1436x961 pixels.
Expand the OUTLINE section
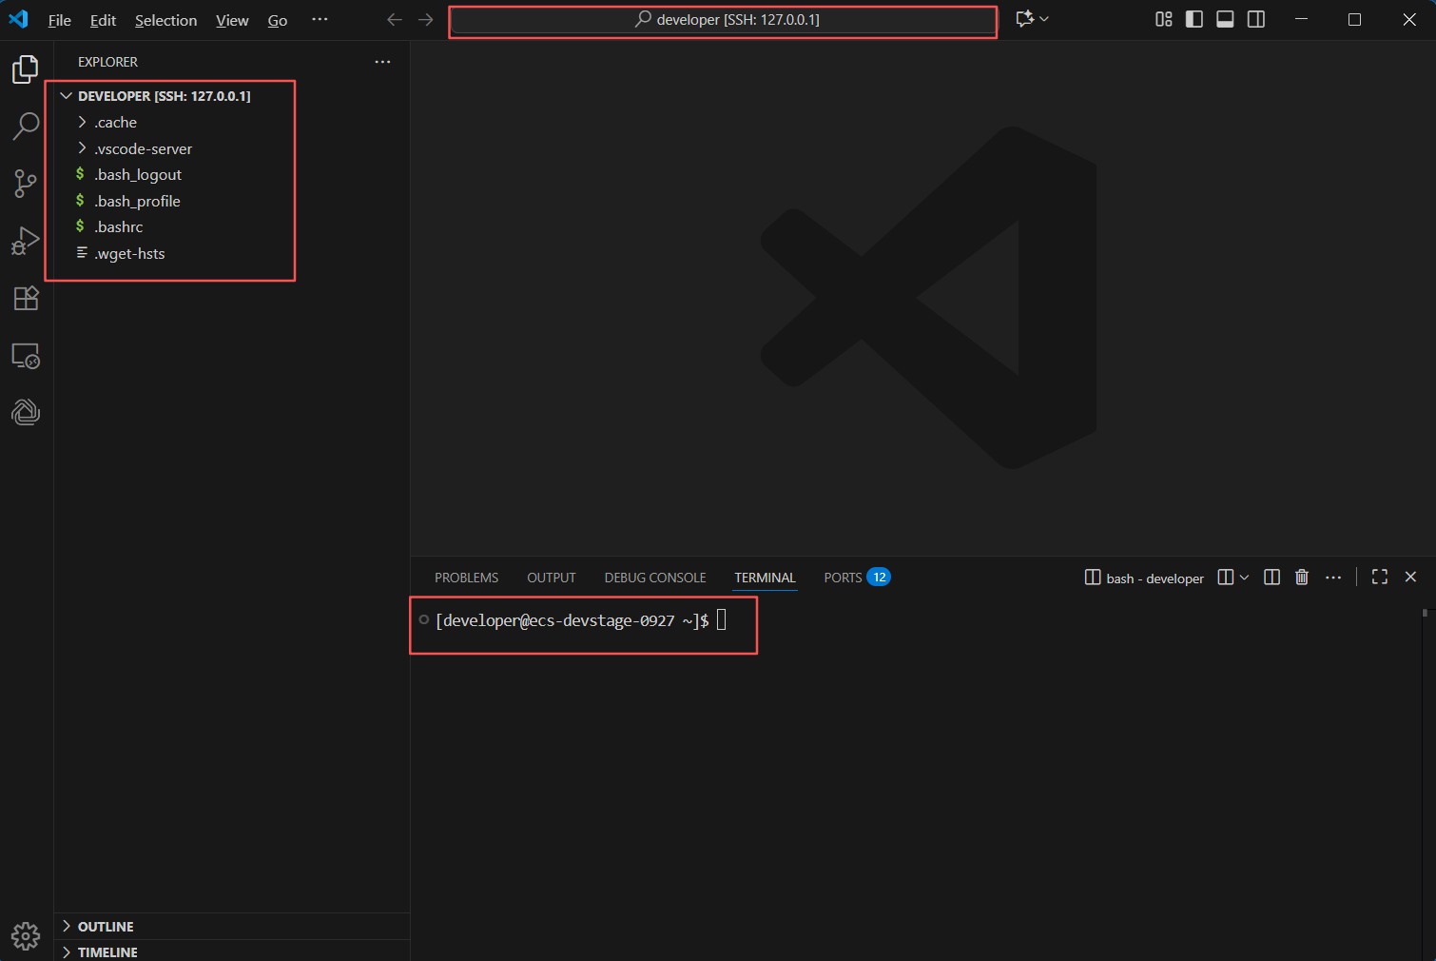pyautogui.click(x=105, y=927)
